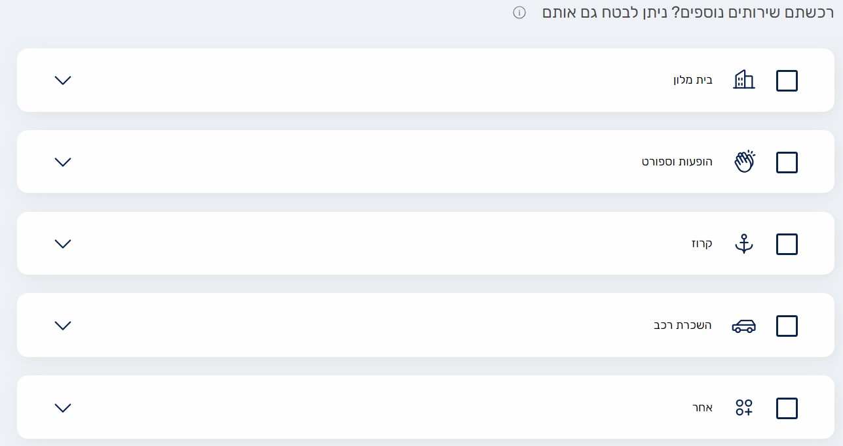Click the השכרת רכב text label
The height and width of the screenshot is (446, 843).
pos(683,325)
